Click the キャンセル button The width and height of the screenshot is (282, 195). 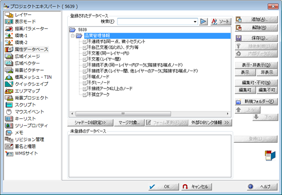click(x=196, y=187)
